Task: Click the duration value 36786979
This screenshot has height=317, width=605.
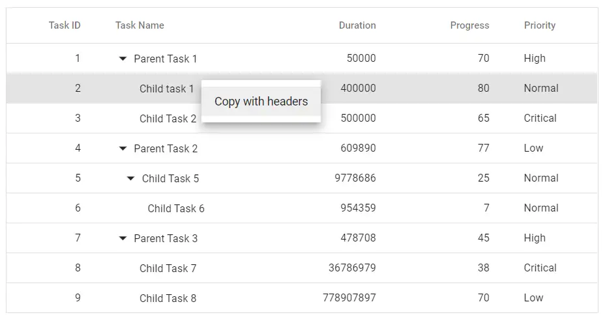Action: (x=352, y=268)
